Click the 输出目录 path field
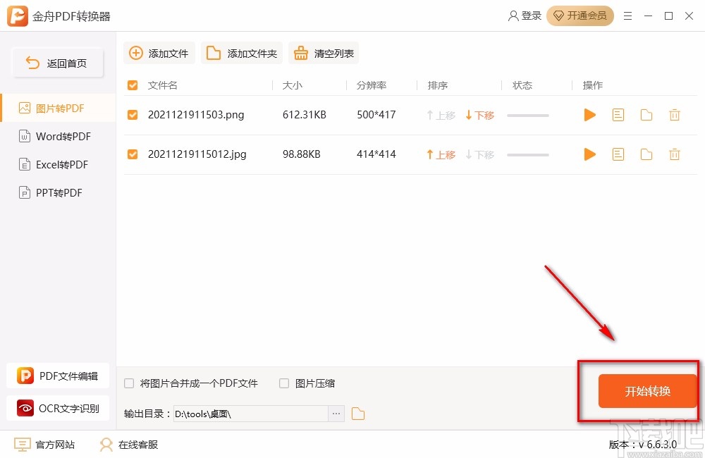Viewport: 705px width, 458px height. (x=251, y=414)
